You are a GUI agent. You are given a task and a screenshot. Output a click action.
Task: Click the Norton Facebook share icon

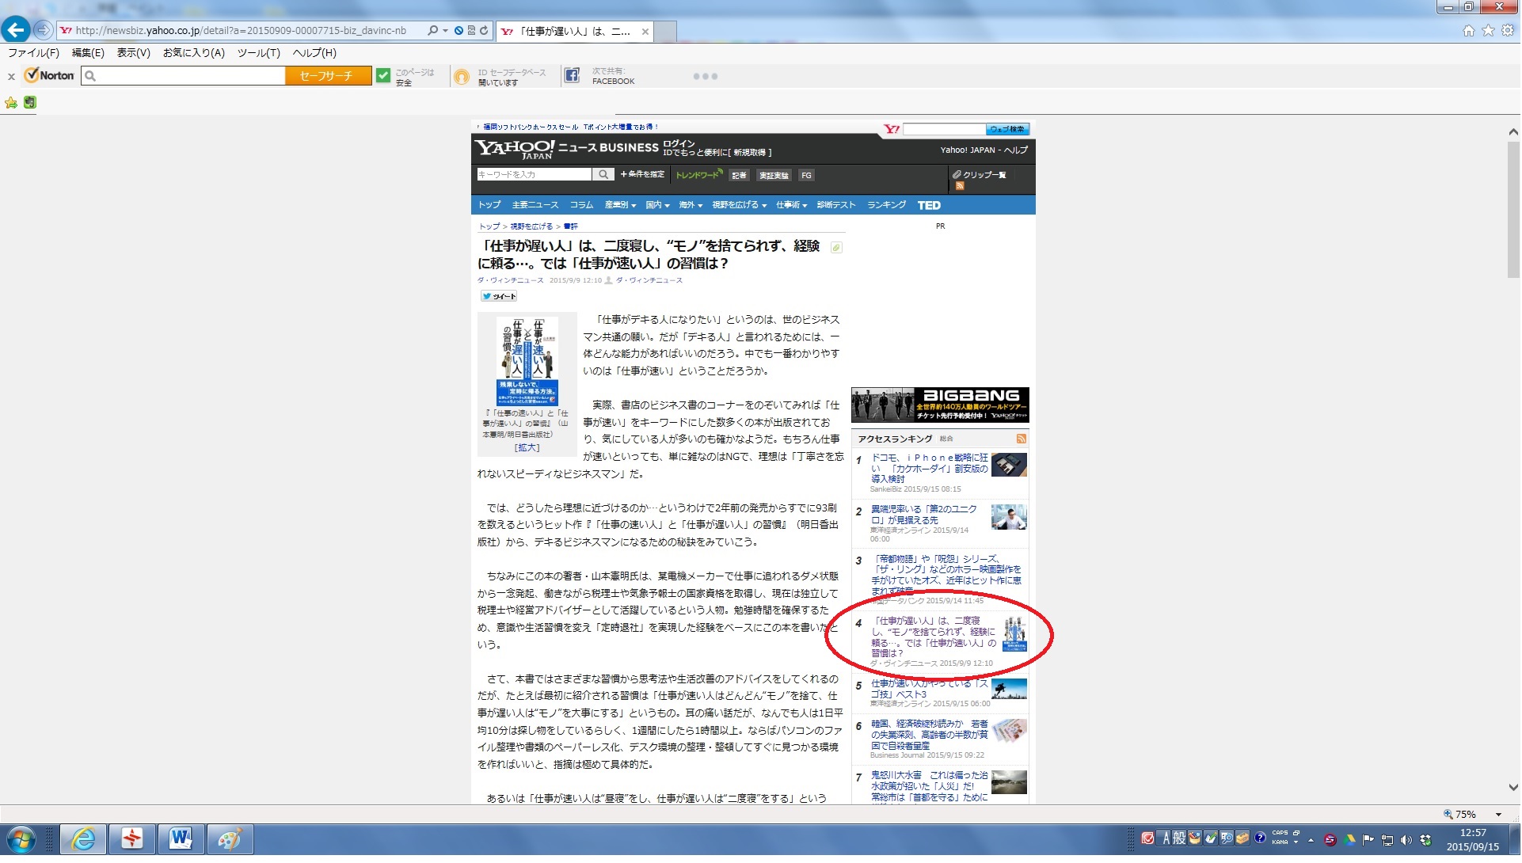572,76
